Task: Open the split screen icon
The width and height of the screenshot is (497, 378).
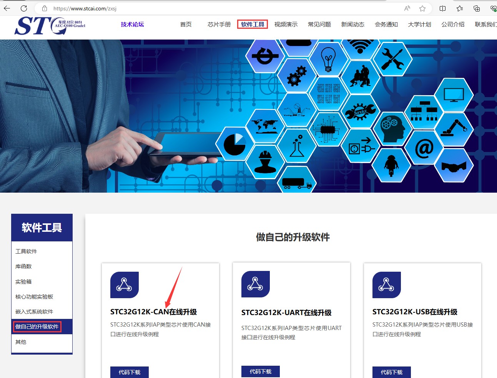Action: (x=443, y=8)
